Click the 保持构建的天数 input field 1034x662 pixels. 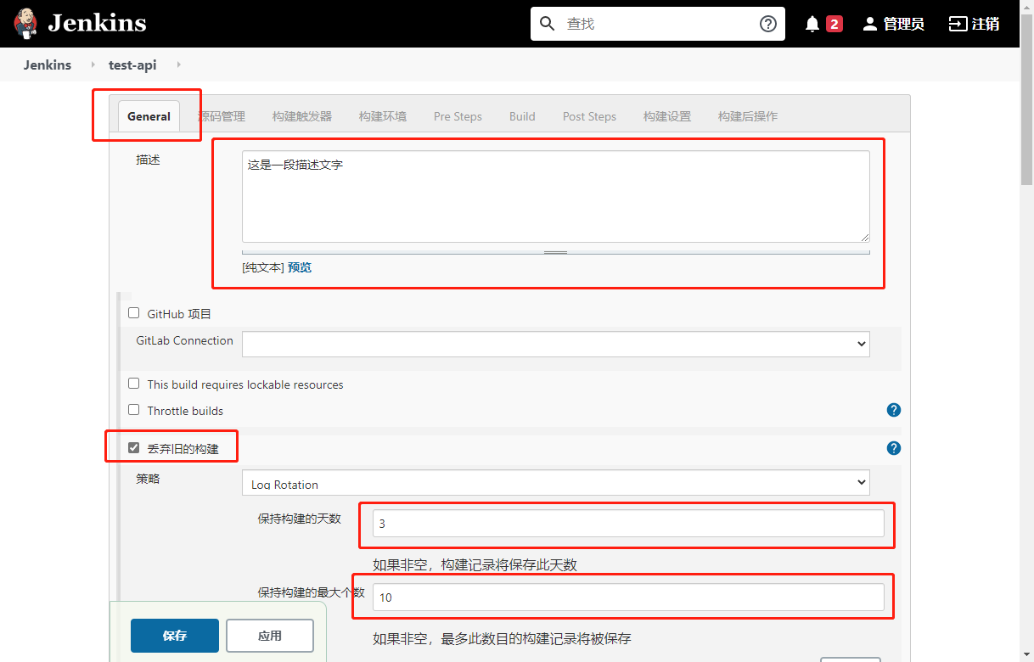627,524
